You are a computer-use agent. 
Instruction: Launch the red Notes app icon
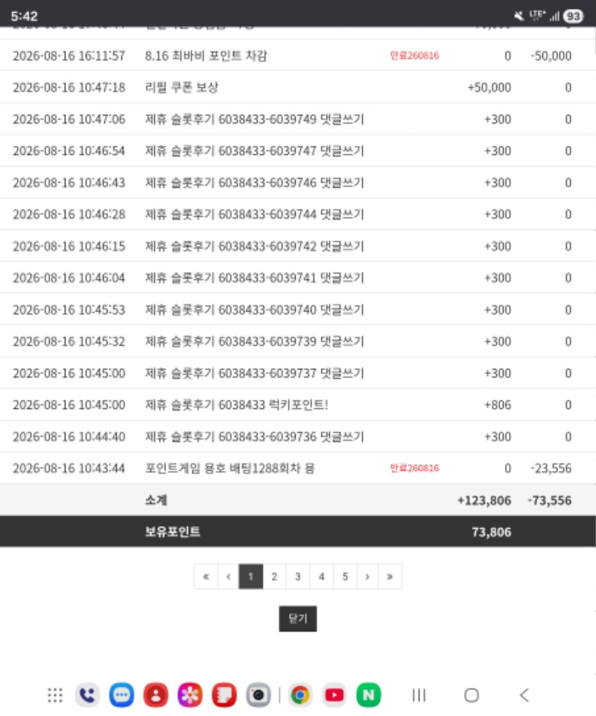pos(224,695)
